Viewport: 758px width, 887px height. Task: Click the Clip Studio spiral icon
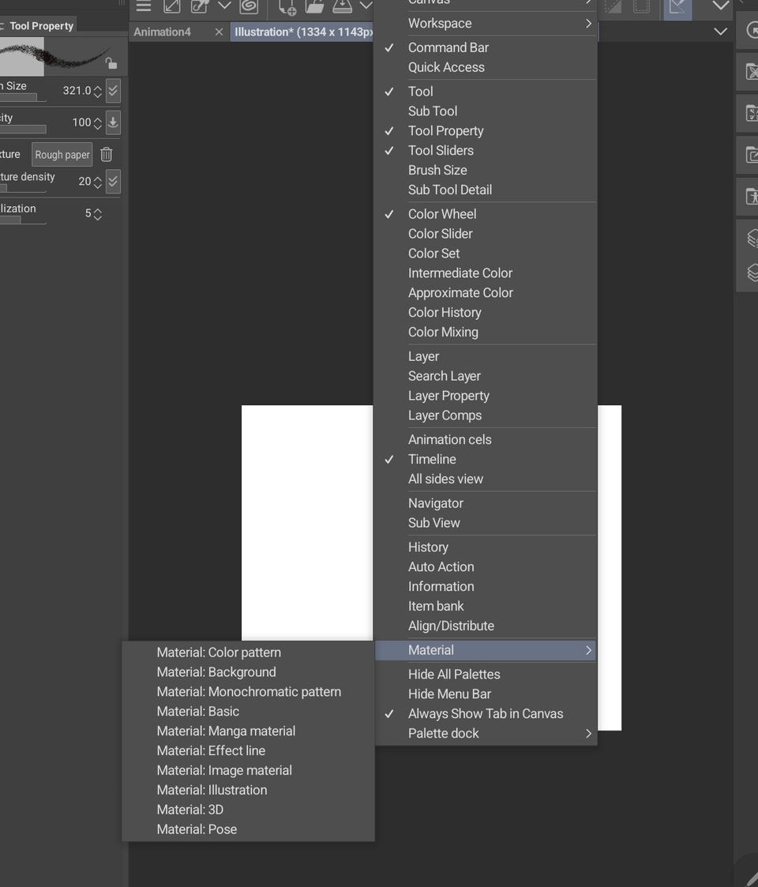point(249,6)
